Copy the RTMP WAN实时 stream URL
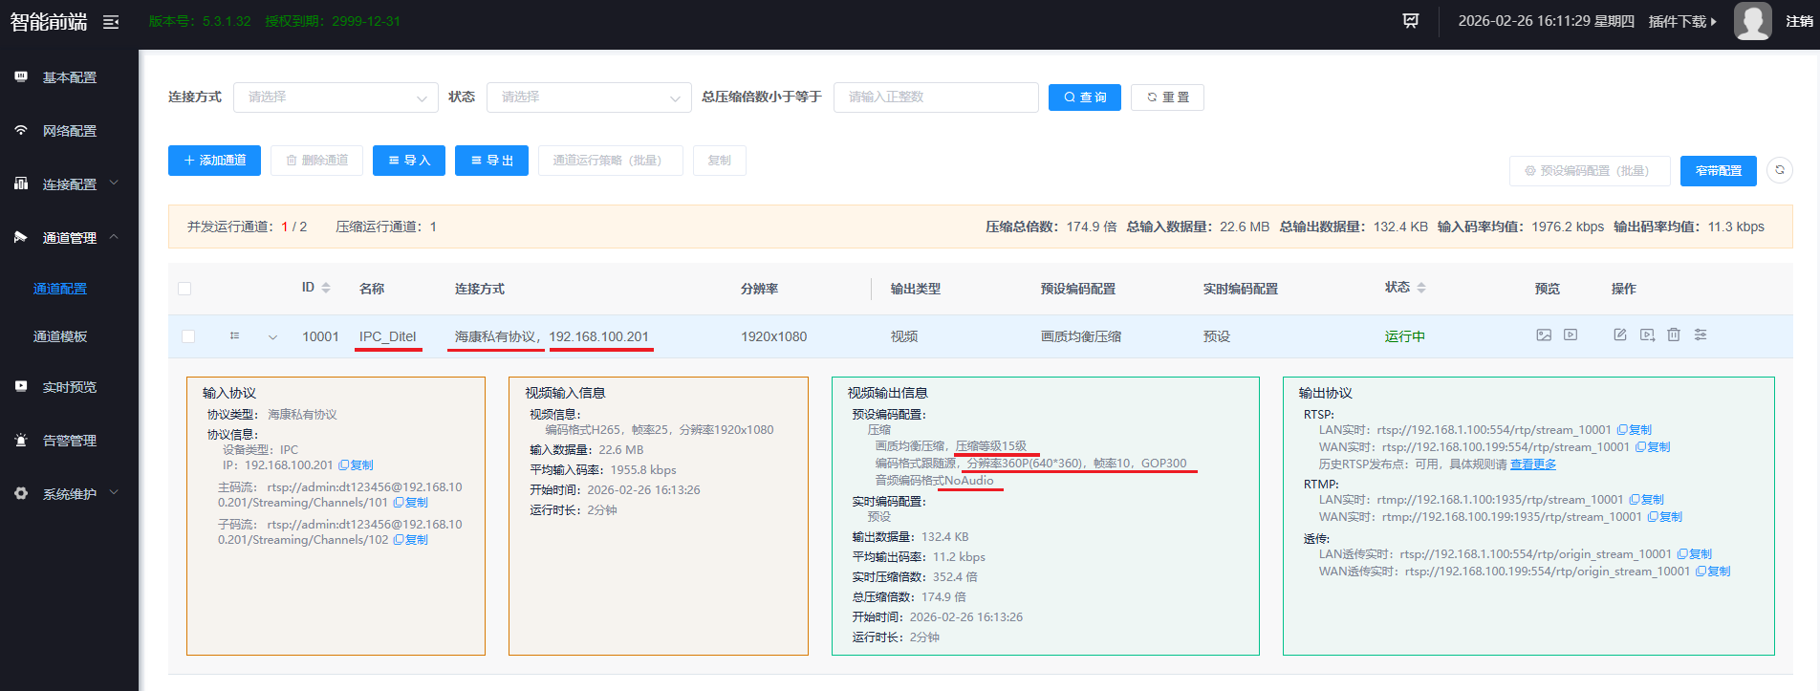Image resolution: width=1820 pixels, height=691 pixels. [x=1665, y=517]
